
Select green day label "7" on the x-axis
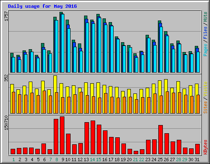click(50, 159)
